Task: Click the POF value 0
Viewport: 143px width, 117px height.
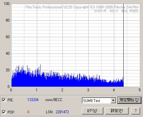Action: point(28,112)
